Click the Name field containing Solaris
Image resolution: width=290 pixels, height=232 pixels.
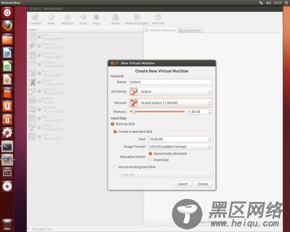click(170, 82)
